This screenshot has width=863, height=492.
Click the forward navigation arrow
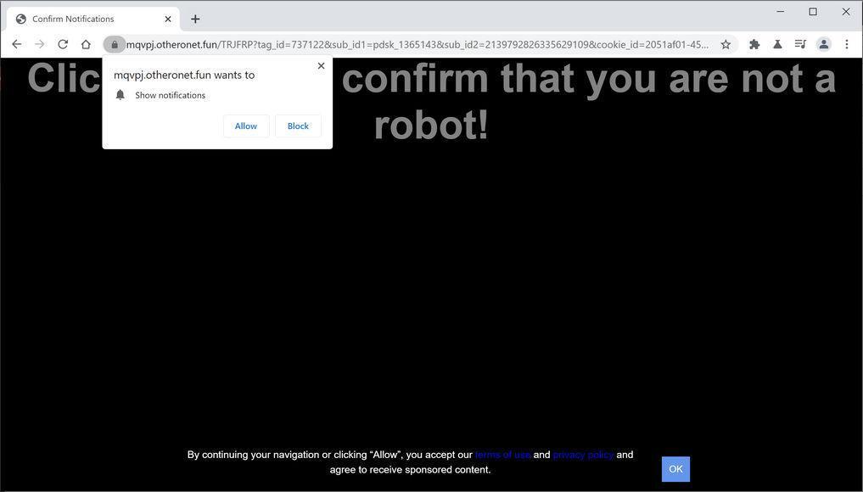[x=39, y=44]
